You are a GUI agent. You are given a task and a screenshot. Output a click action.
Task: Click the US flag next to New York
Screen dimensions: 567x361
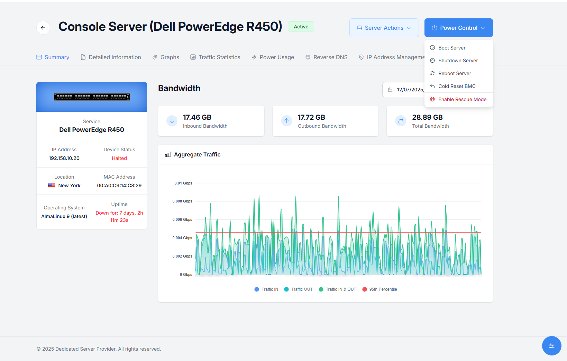coord(52,186)
